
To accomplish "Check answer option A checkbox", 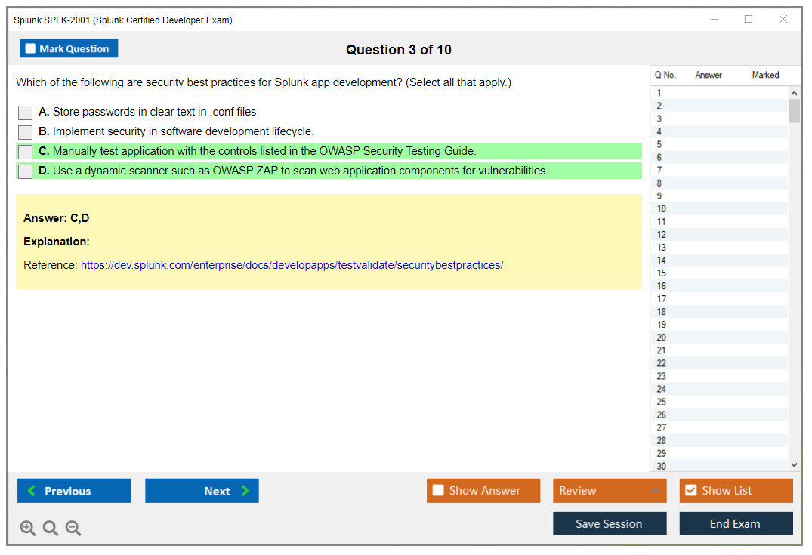I will click(x=26, y=113).
